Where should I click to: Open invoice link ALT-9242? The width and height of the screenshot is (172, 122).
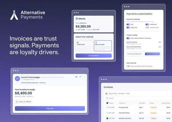[112, 107]
